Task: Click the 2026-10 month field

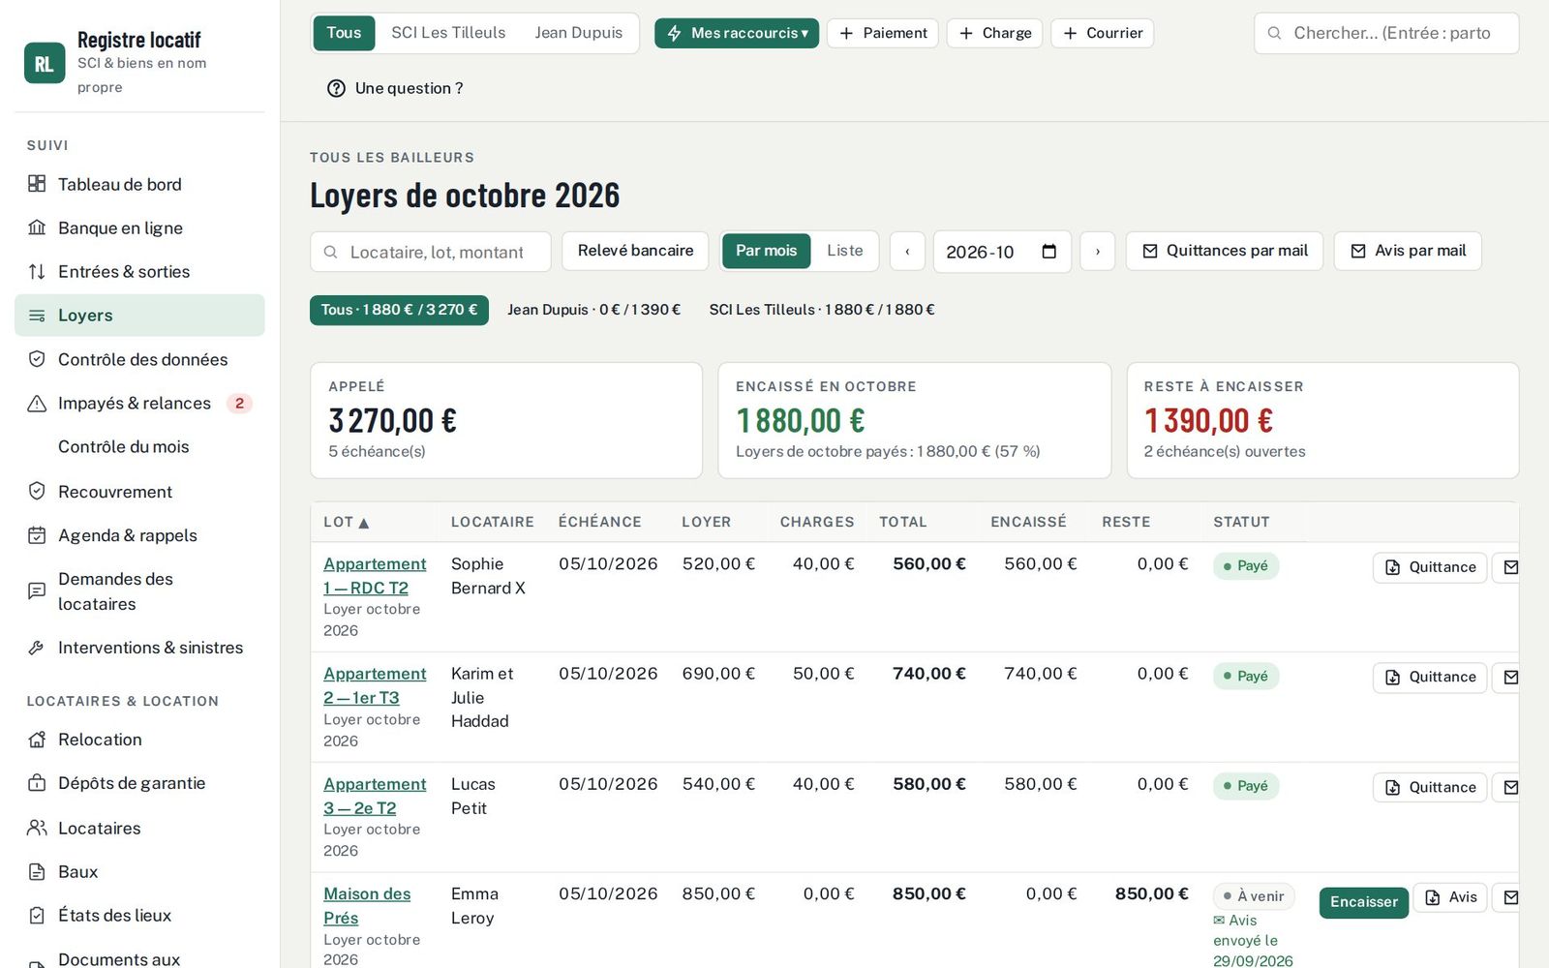Action: click(x=1002, y=252)
